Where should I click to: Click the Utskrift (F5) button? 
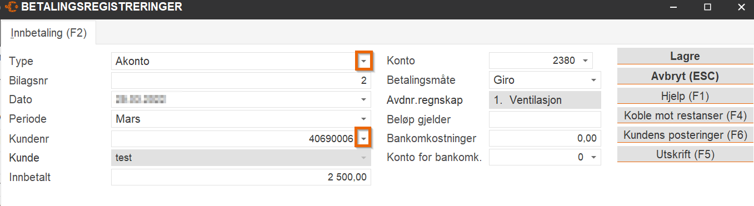[685, 154]
